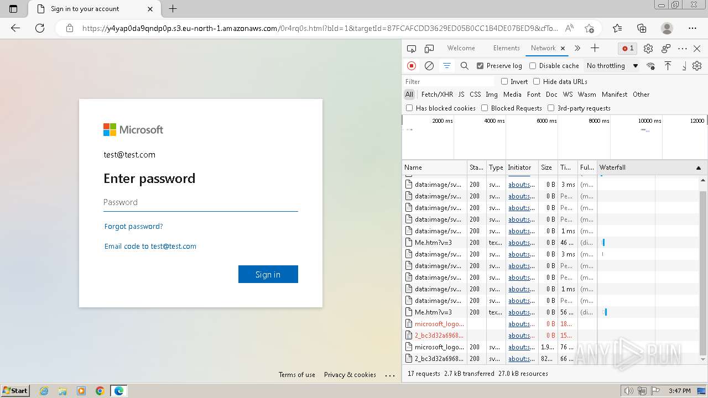Uncheck Preserve log
The image size is (708, 398).
click(x=480, y=66)
